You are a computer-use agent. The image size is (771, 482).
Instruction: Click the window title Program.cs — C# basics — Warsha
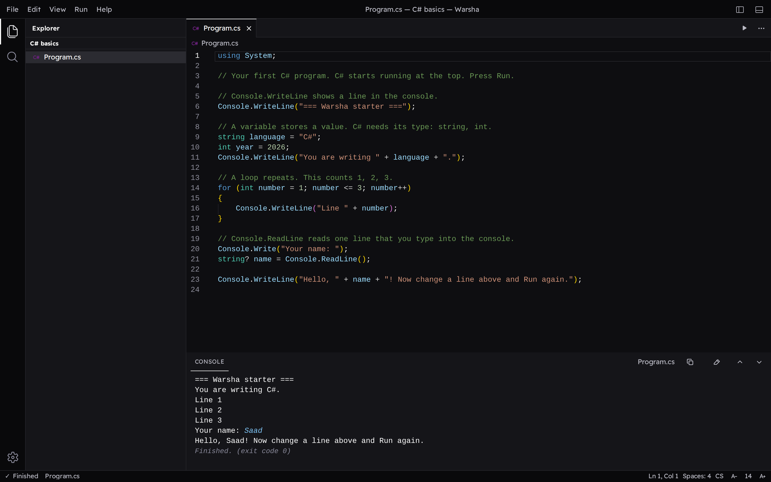click(x=422, y=10)
